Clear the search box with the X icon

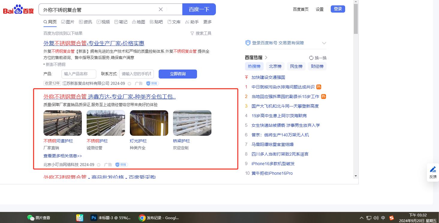(161, 9)
